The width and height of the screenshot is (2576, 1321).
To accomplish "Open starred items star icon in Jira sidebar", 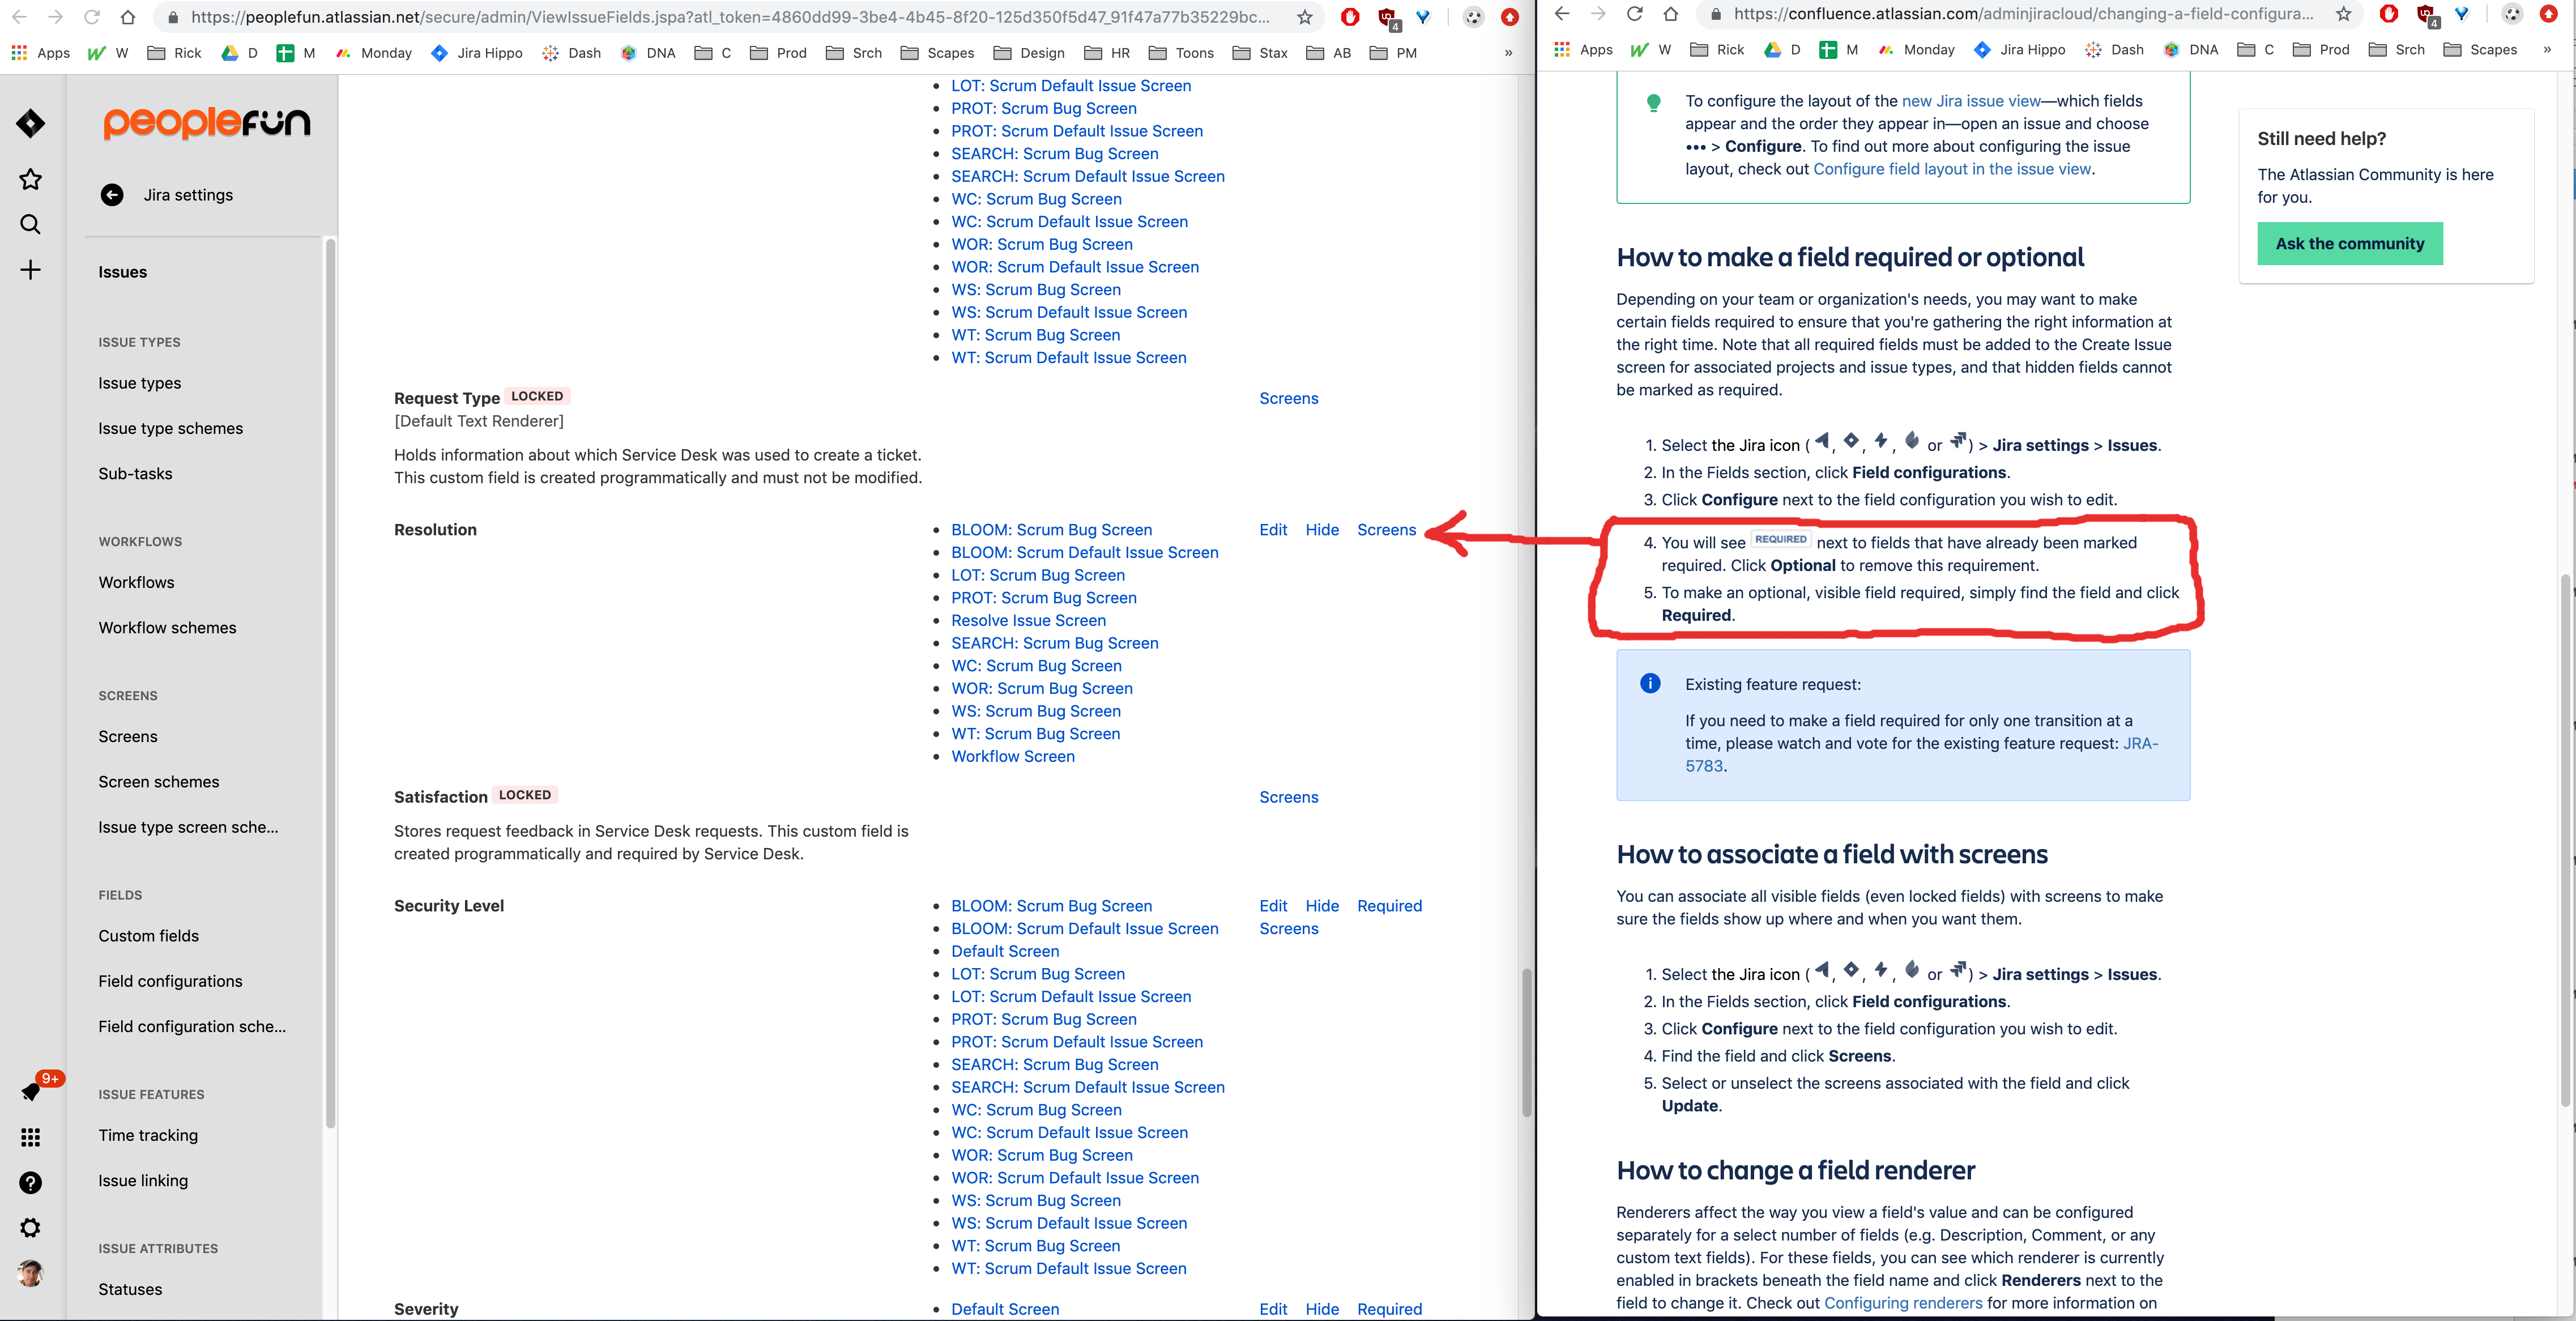I will pyautogui.click(x=30, y=179).
